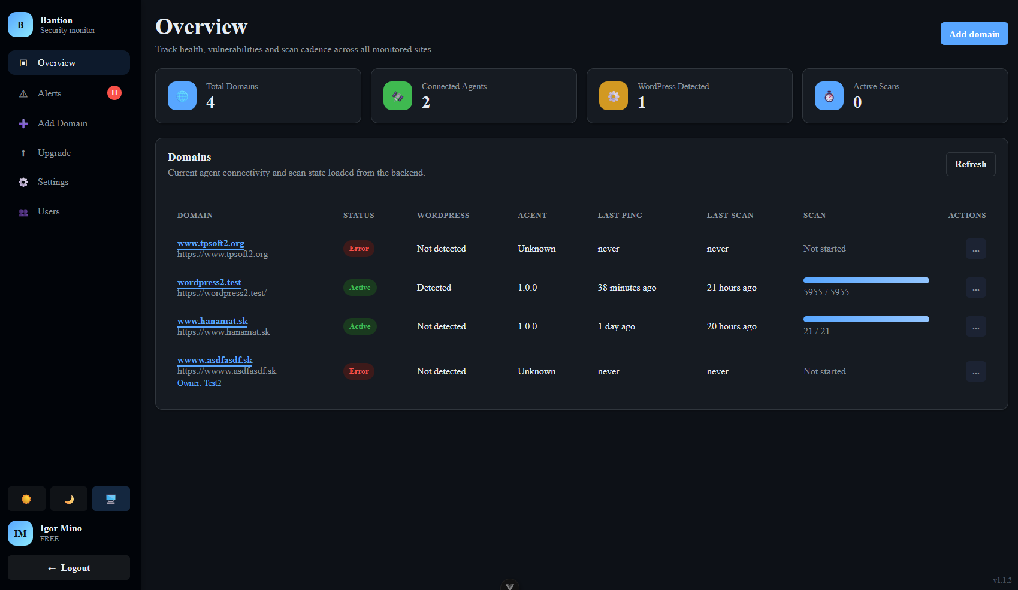The image size is (1018, 590).
Task: Click the IM user avatar
Action: click(x=20, y=533)
